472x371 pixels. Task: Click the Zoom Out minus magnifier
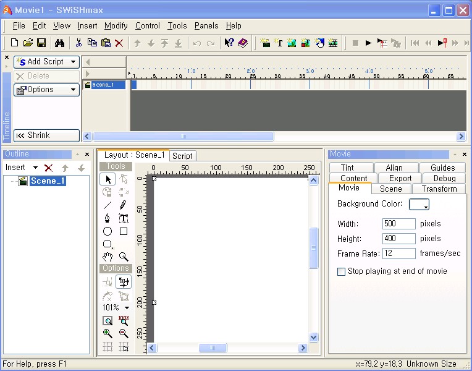124,333
